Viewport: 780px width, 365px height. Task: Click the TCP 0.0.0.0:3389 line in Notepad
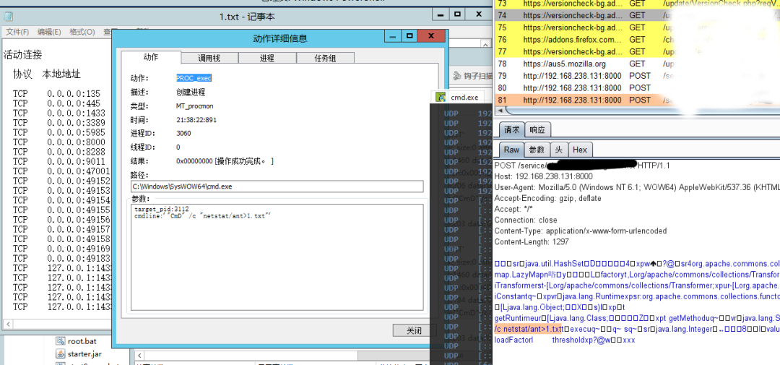[59, 122]
